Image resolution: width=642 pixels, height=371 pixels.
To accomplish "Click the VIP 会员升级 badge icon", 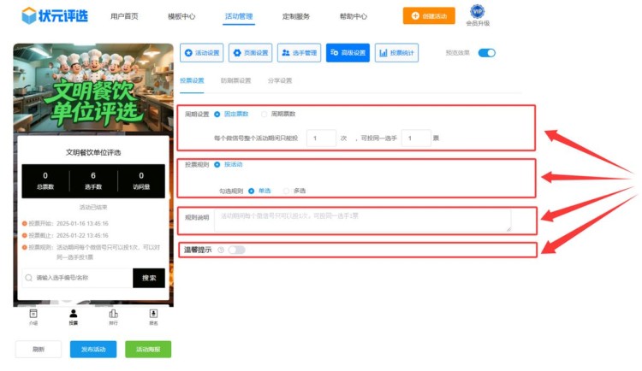I will pos(477,11).
